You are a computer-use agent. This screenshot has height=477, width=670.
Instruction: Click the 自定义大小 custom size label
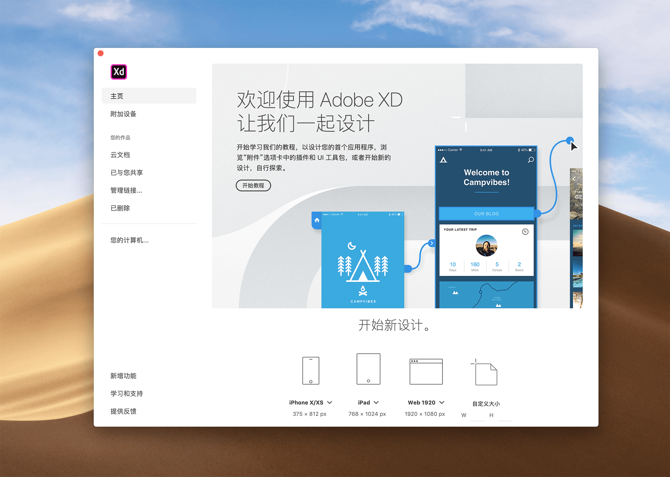[486, 404]
